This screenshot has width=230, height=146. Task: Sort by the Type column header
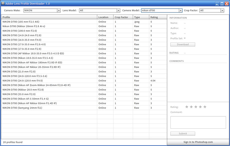tap(141, 17)
